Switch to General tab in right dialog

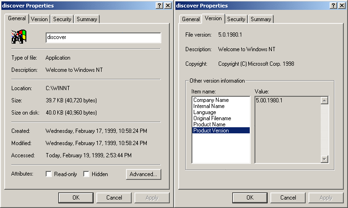click(x=190, y=19)
